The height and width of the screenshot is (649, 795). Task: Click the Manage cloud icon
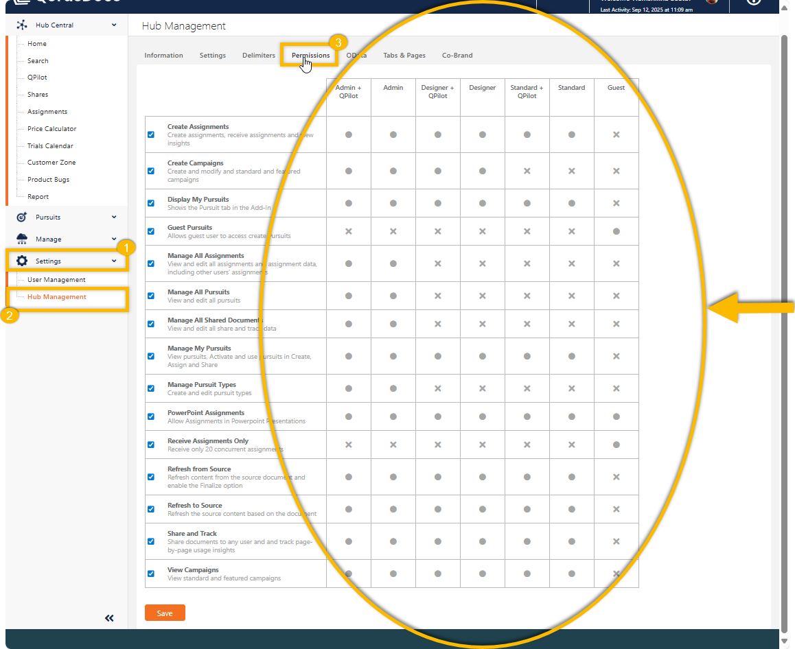click(21, 239)
